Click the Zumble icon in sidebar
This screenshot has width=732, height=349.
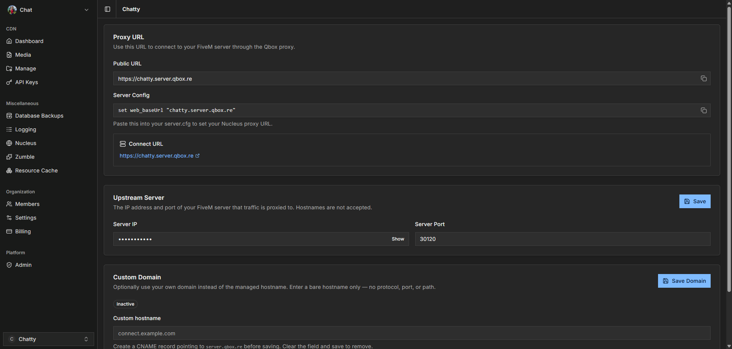point(9,157)
